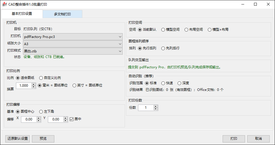
Task: Click the X offset input field
Action: click(x=29, y=119)
